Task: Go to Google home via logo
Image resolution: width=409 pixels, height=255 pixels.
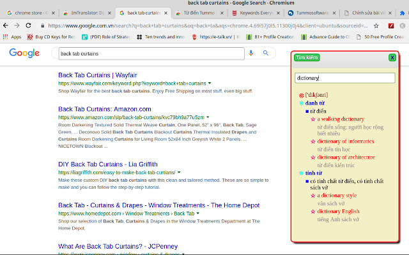Action: click(x=24, y=53)
